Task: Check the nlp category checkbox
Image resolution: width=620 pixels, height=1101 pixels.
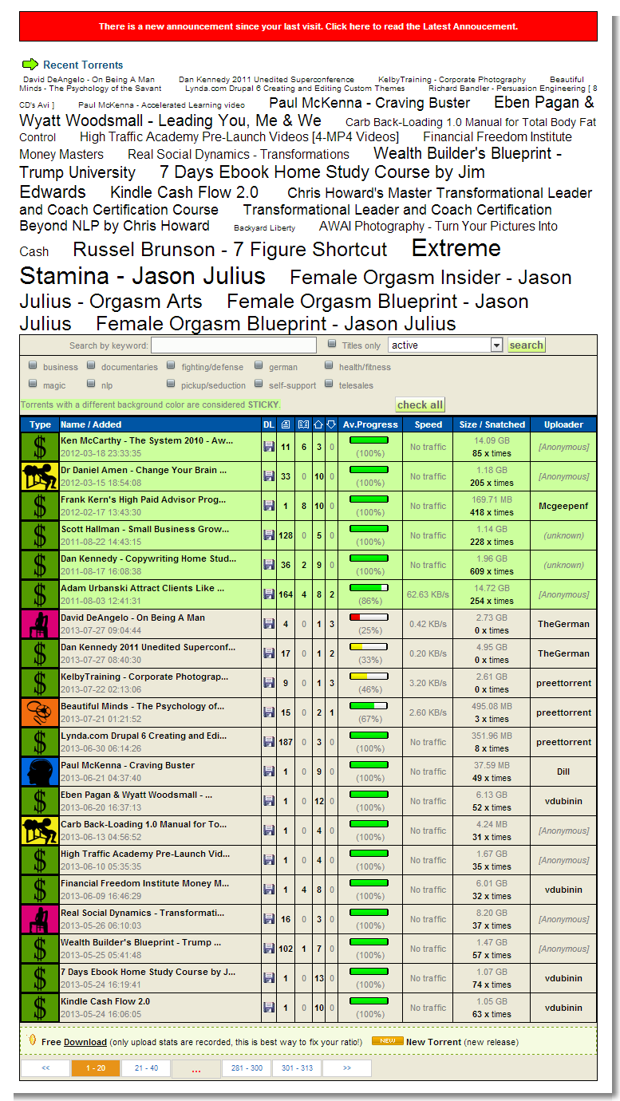Action: (x=92, y=384)
